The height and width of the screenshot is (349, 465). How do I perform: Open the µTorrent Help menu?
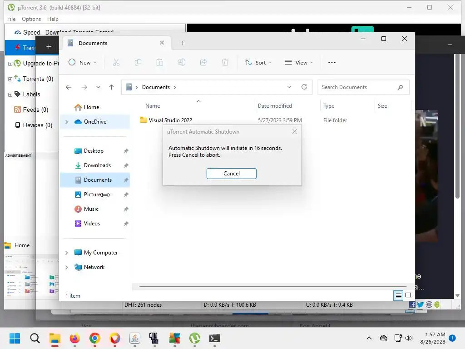(53, 19)
